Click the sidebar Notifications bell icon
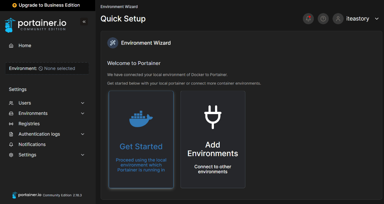384x204 pixels. pyautogui.click(x=11, y=144)
